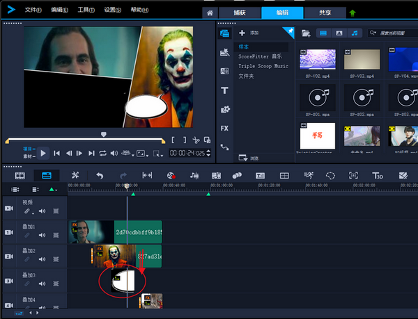Switch to storyboard view icon
Viewport: 418px width, 319px height.
click(x=20, y=176)
